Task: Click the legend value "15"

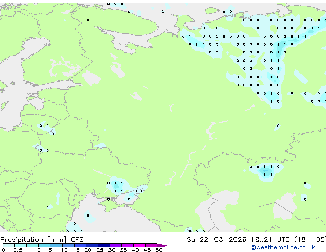Action: [x=76, y=250]
